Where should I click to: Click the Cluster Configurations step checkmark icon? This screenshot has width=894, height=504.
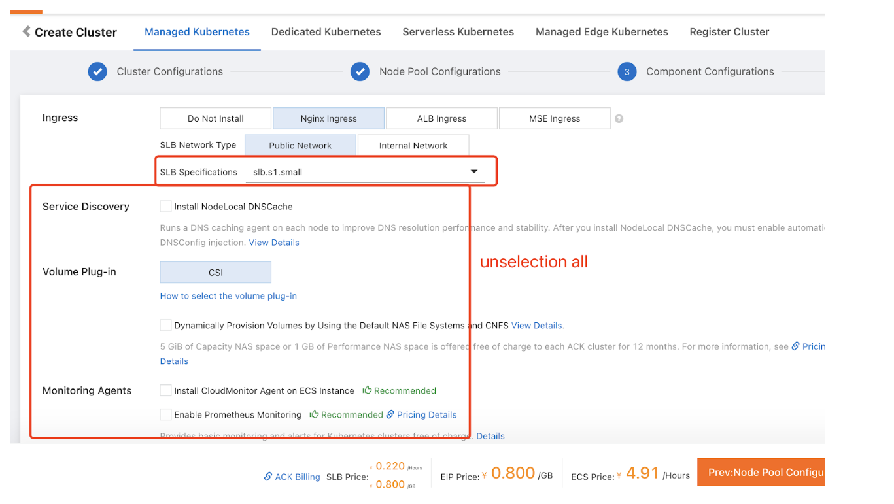(97, 72)
